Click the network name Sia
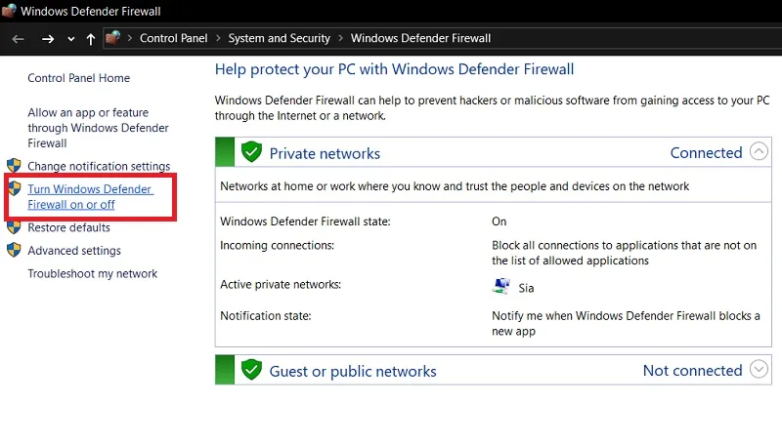The height and width of the screenshot is (444, 782). click(526, 288)
